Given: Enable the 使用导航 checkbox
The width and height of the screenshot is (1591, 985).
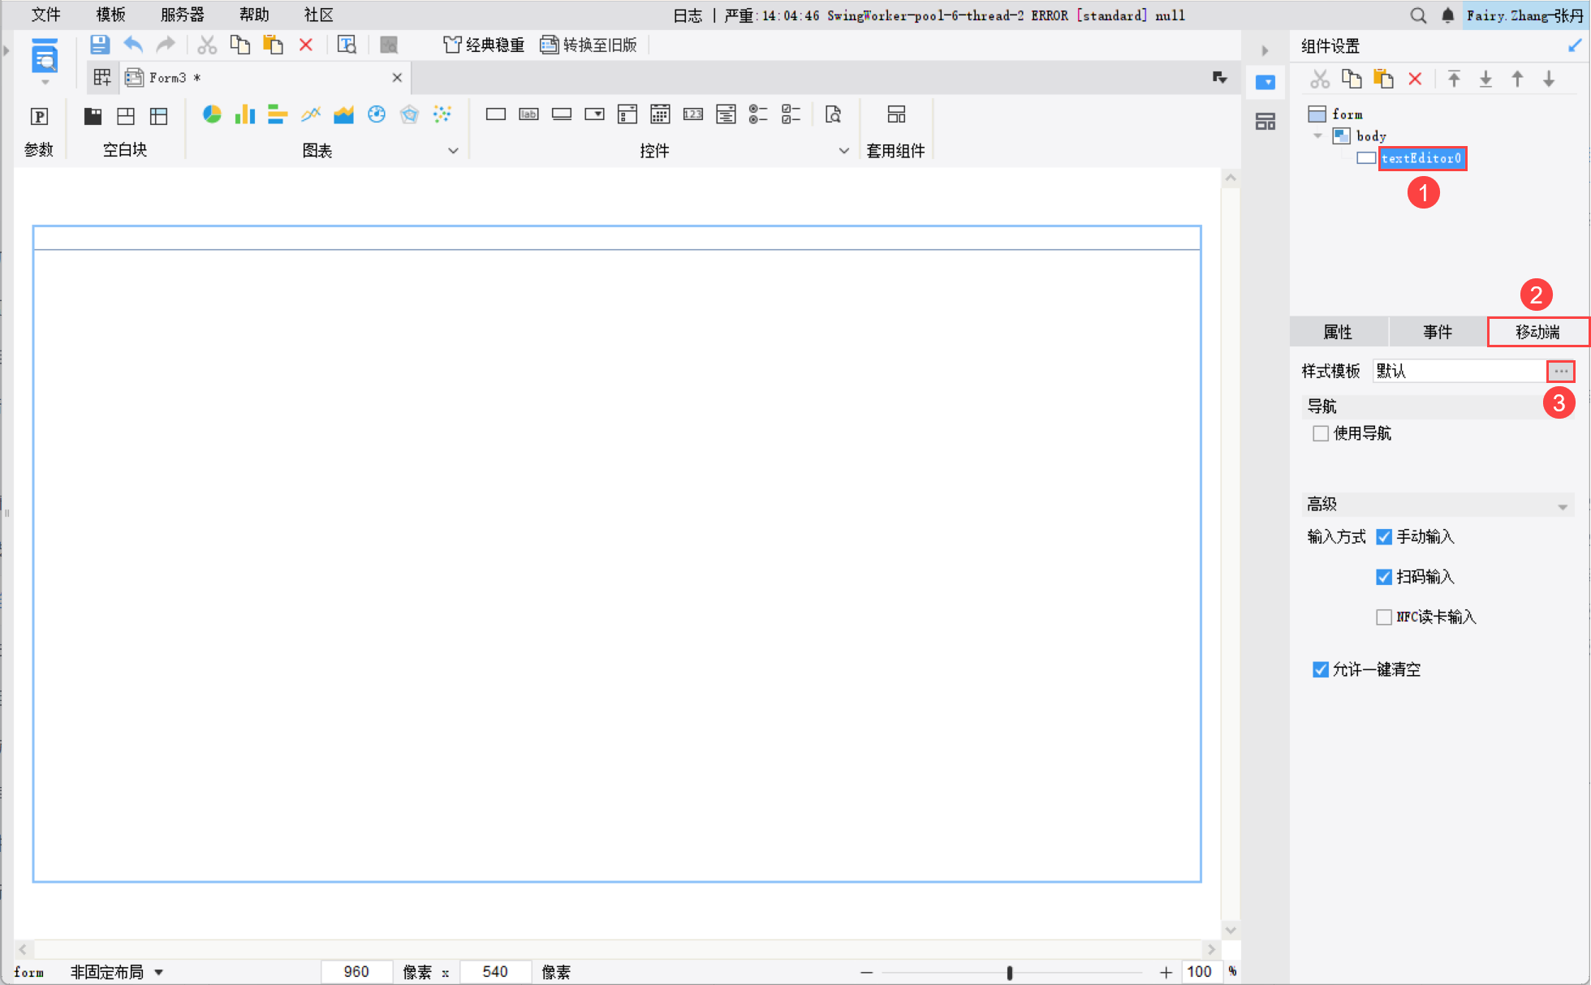Looking at the screenshot, I should tap(1321, 433).
